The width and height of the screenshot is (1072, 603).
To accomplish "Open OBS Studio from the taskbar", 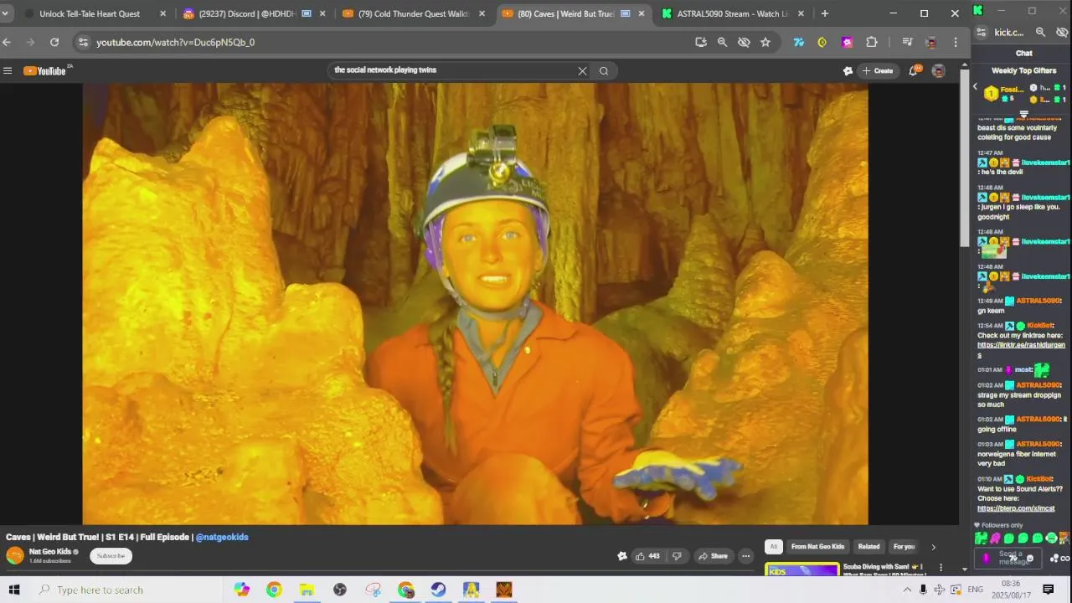I will (340, 590).
